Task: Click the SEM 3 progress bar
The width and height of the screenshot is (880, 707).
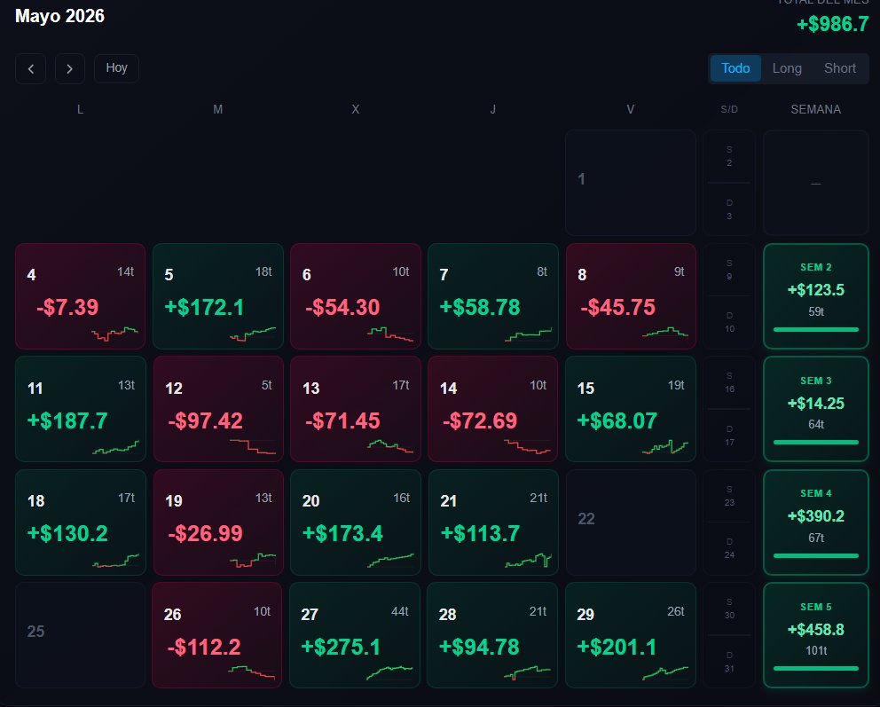Action: [x=816, y=442]
